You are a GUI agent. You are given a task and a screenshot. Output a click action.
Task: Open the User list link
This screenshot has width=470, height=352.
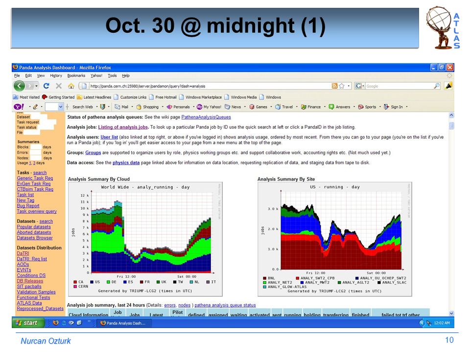click(109, 137)
